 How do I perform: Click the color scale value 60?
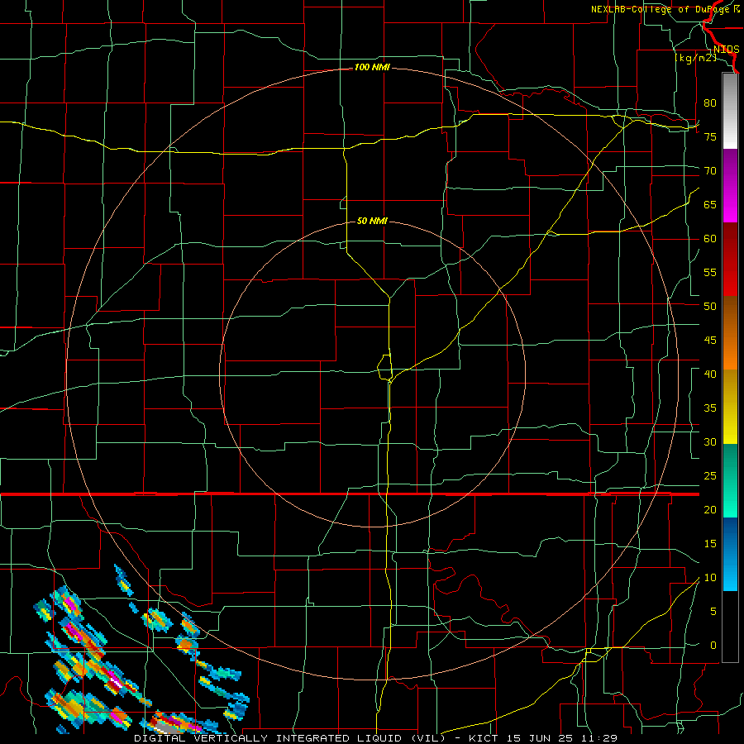710,239
